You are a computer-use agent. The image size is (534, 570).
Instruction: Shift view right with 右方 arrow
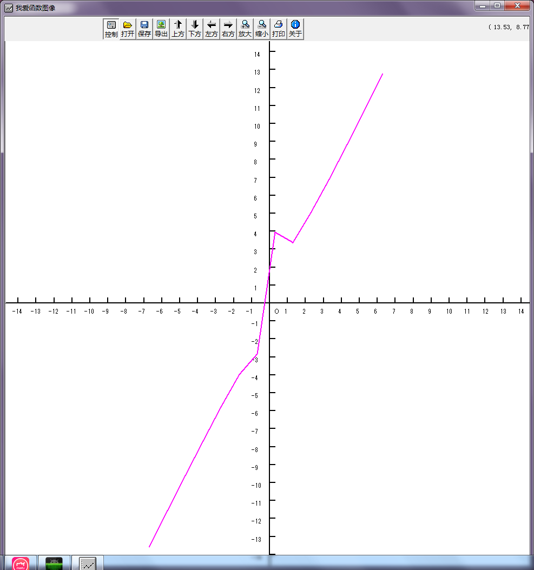(x=228, y=29)
